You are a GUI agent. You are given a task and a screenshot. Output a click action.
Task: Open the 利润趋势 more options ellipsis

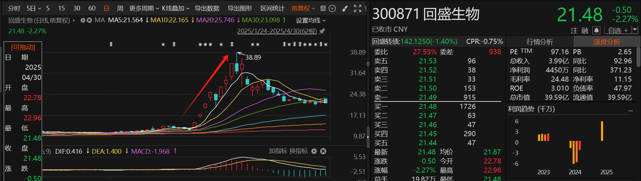pos(631,110)
